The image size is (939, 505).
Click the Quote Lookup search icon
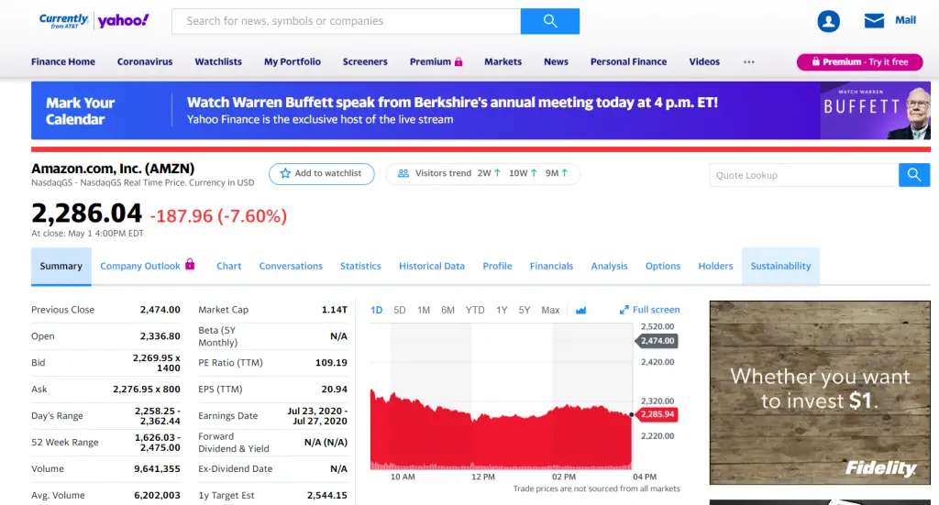pos(914,175)
